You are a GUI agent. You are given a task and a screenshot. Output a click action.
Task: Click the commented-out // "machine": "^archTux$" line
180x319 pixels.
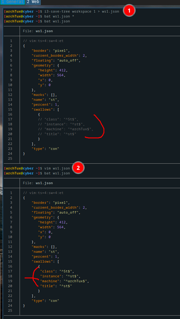pyautogui.click(x=66, y=129)
